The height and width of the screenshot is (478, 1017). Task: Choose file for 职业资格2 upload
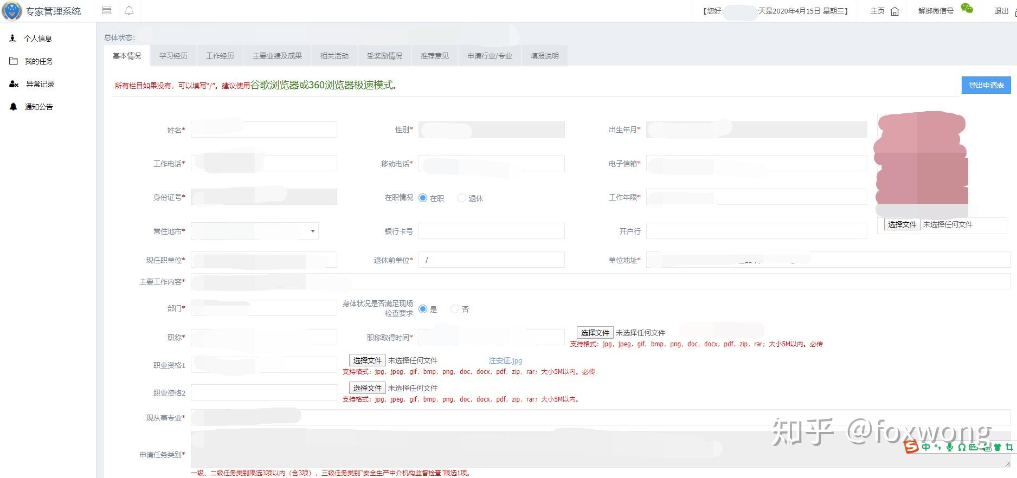pyautogui.click(x=367, y=388)
